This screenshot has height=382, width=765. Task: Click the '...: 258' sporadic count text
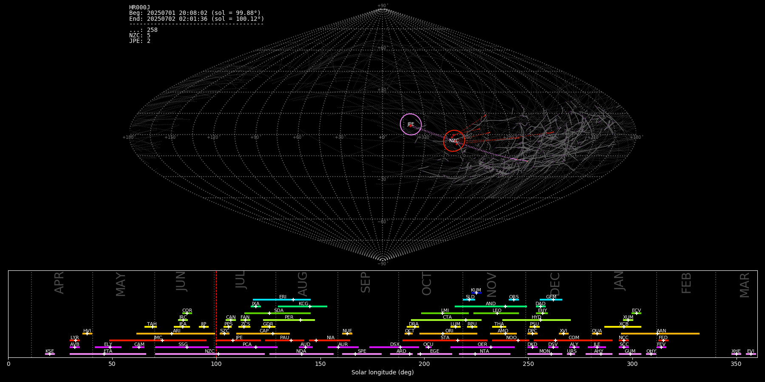pos(143,30)
